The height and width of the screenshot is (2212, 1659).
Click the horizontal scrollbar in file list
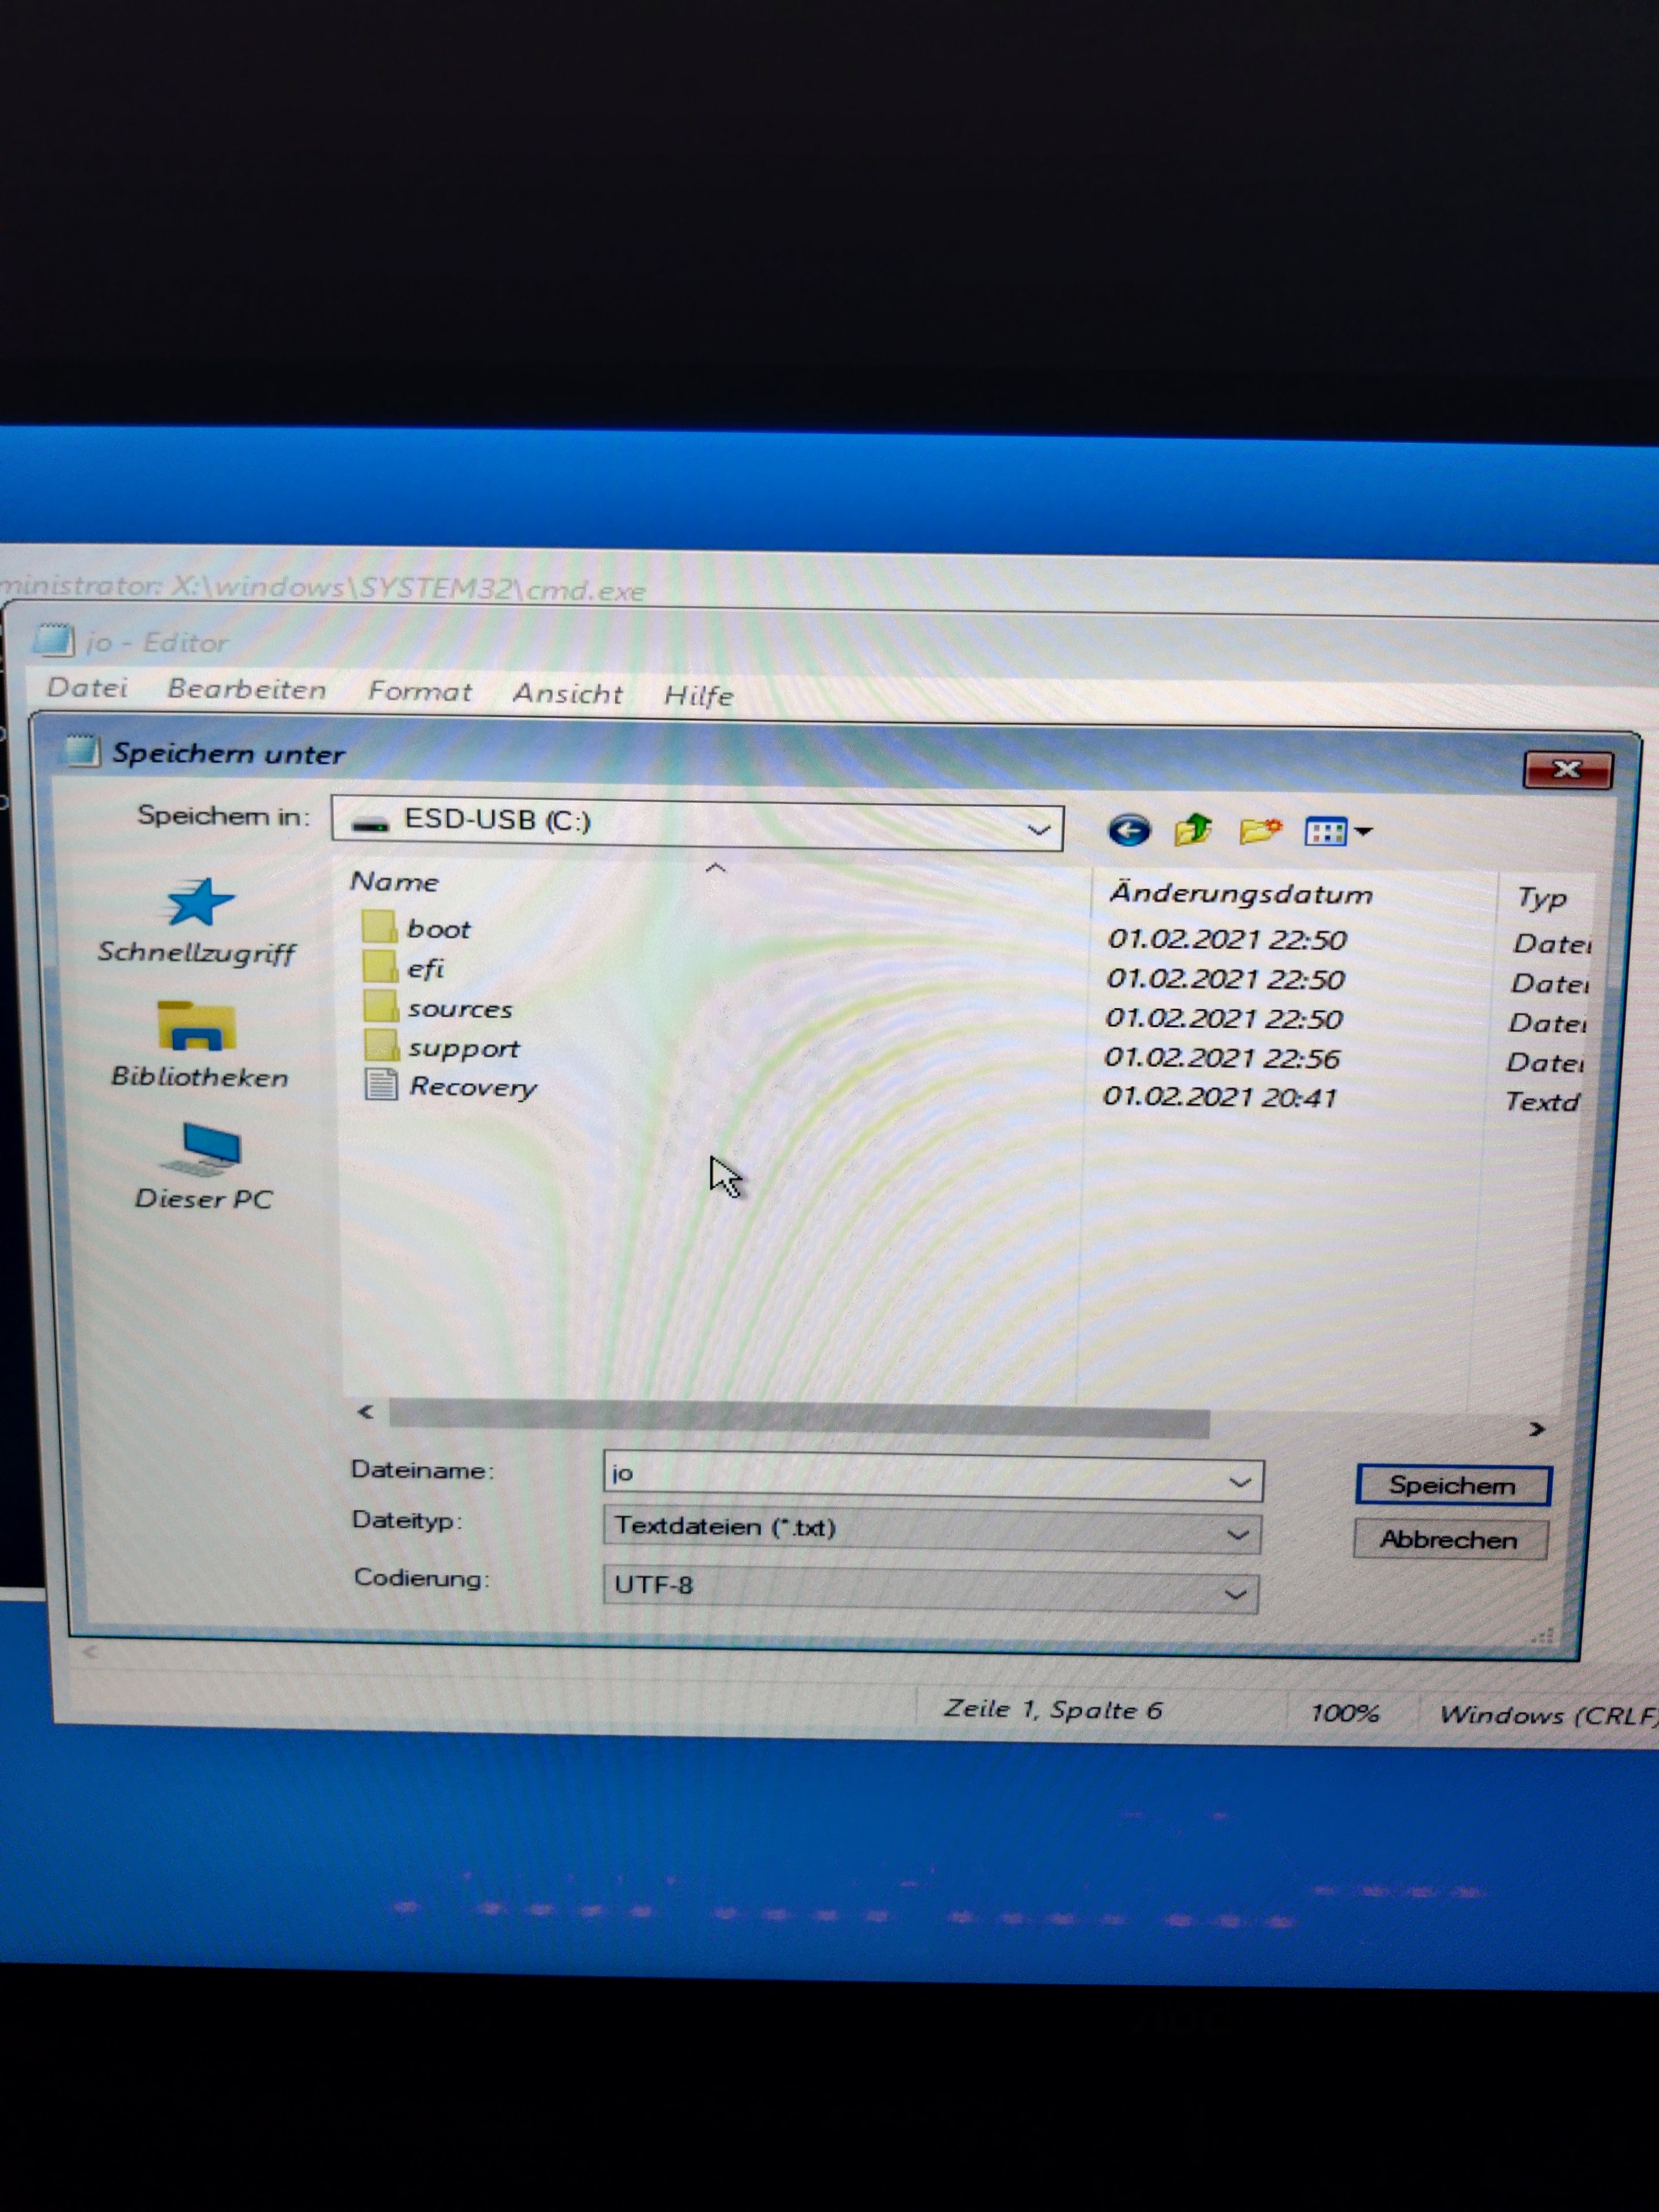tap(798, 1419)
